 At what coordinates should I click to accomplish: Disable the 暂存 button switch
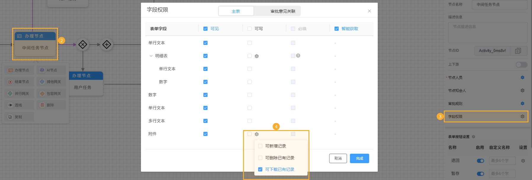[480, 174]
